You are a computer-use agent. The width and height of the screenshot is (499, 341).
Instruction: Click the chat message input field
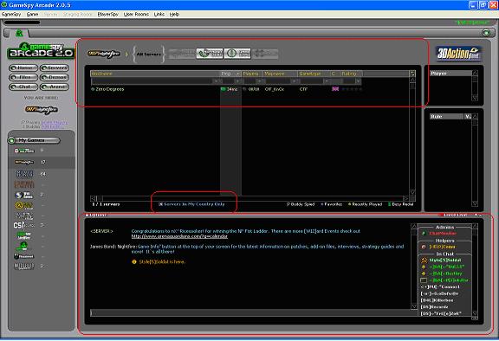250,313
